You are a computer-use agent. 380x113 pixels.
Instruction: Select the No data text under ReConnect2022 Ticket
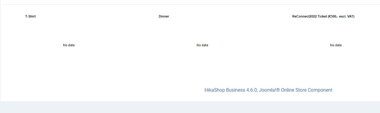tap(336, 45)
